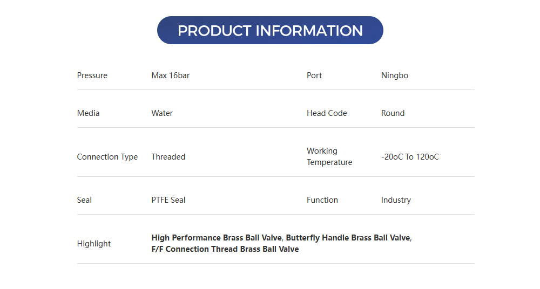Click the Seal label
Image resolution: width=540 pixels, height=289 pixels.
click(85, 200)
